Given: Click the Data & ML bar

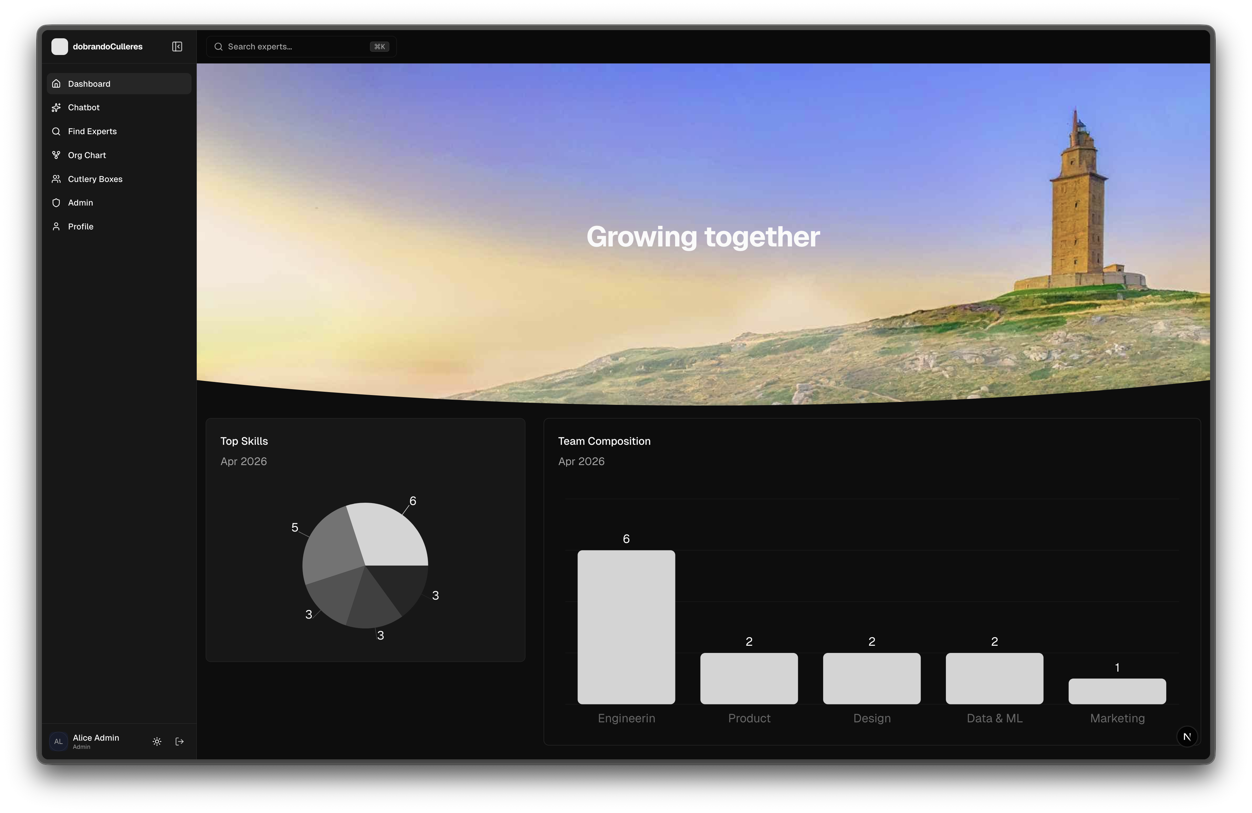Looking at the screenshot, I should coord(994,678).
